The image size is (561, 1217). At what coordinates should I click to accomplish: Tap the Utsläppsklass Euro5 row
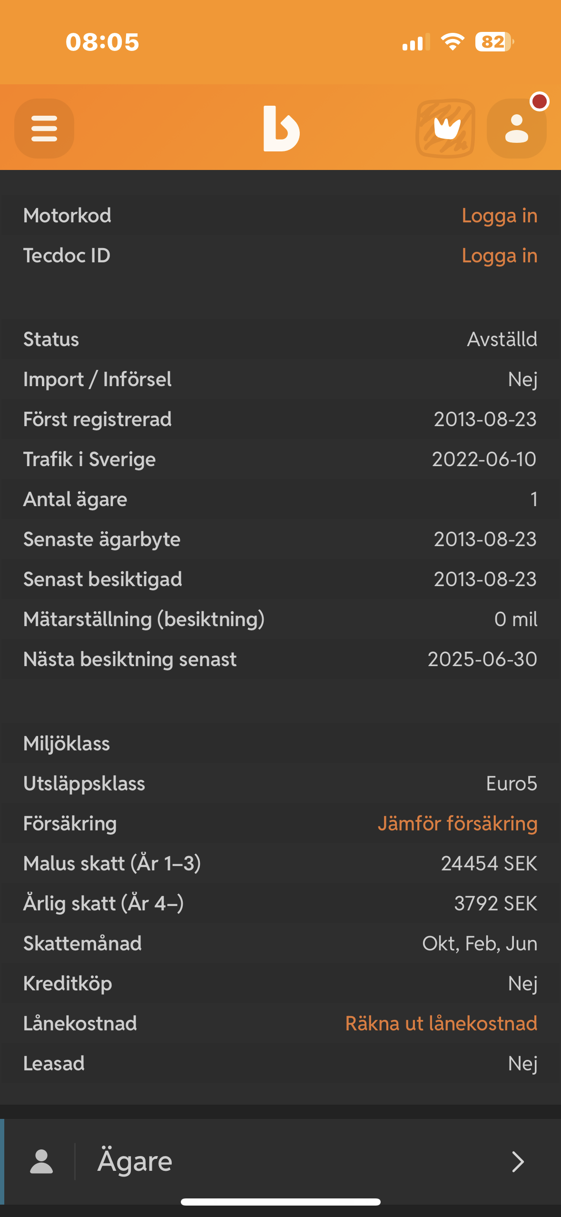[280, 784]
